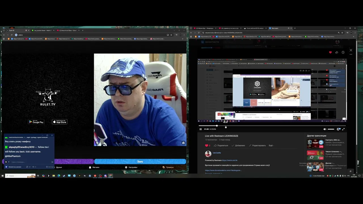Viewport: 363px width, 204px height.
Task: Open tab search dropdown in right browser
Action: [191, 28]
